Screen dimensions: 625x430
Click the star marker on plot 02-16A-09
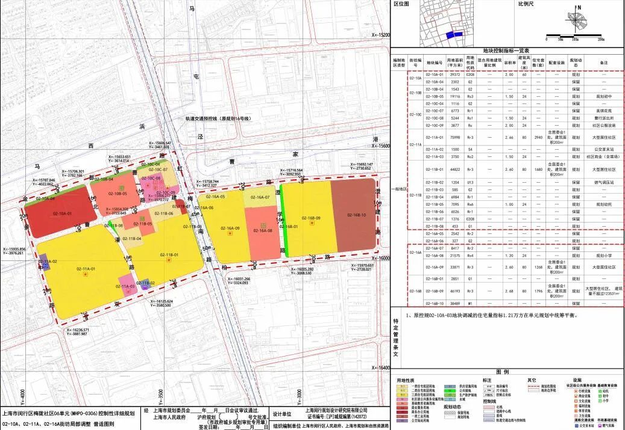point(230,233)
